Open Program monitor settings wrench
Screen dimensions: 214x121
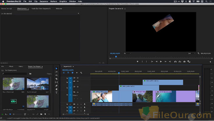(198, 53)
